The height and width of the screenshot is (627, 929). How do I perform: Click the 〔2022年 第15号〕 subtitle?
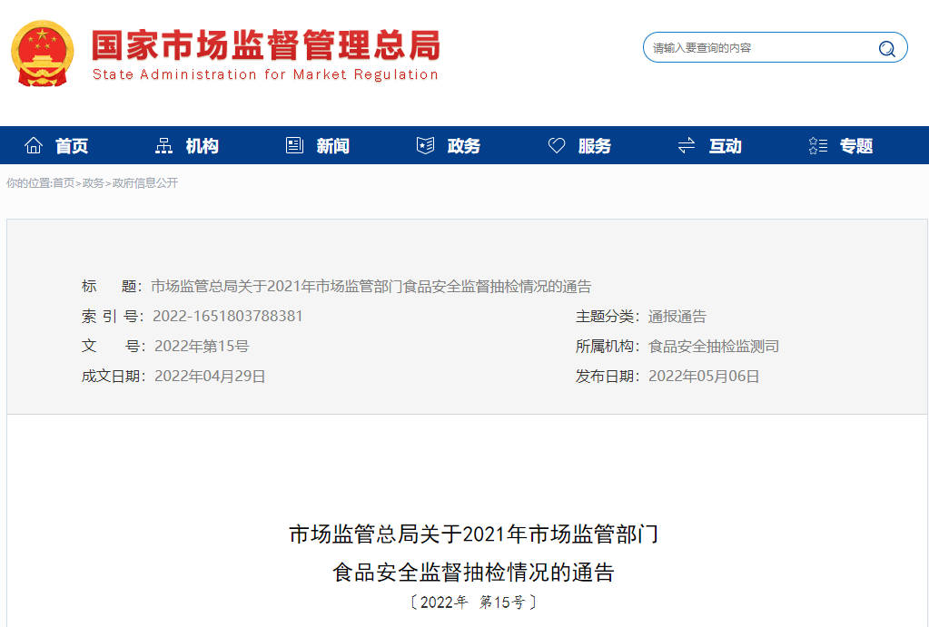(x=474, y=603)
